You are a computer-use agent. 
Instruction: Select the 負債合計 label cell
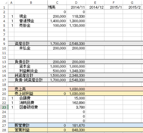tap(31, 62)
